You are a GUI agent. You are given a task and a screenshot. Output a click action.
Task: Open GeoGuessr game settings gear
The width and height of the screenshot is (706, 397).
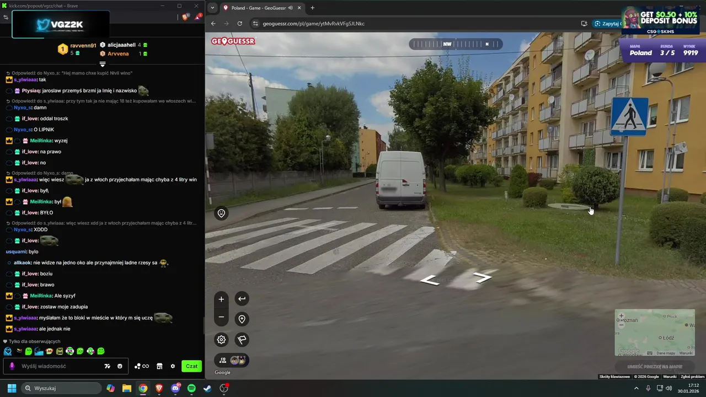(x=221, y=340)
